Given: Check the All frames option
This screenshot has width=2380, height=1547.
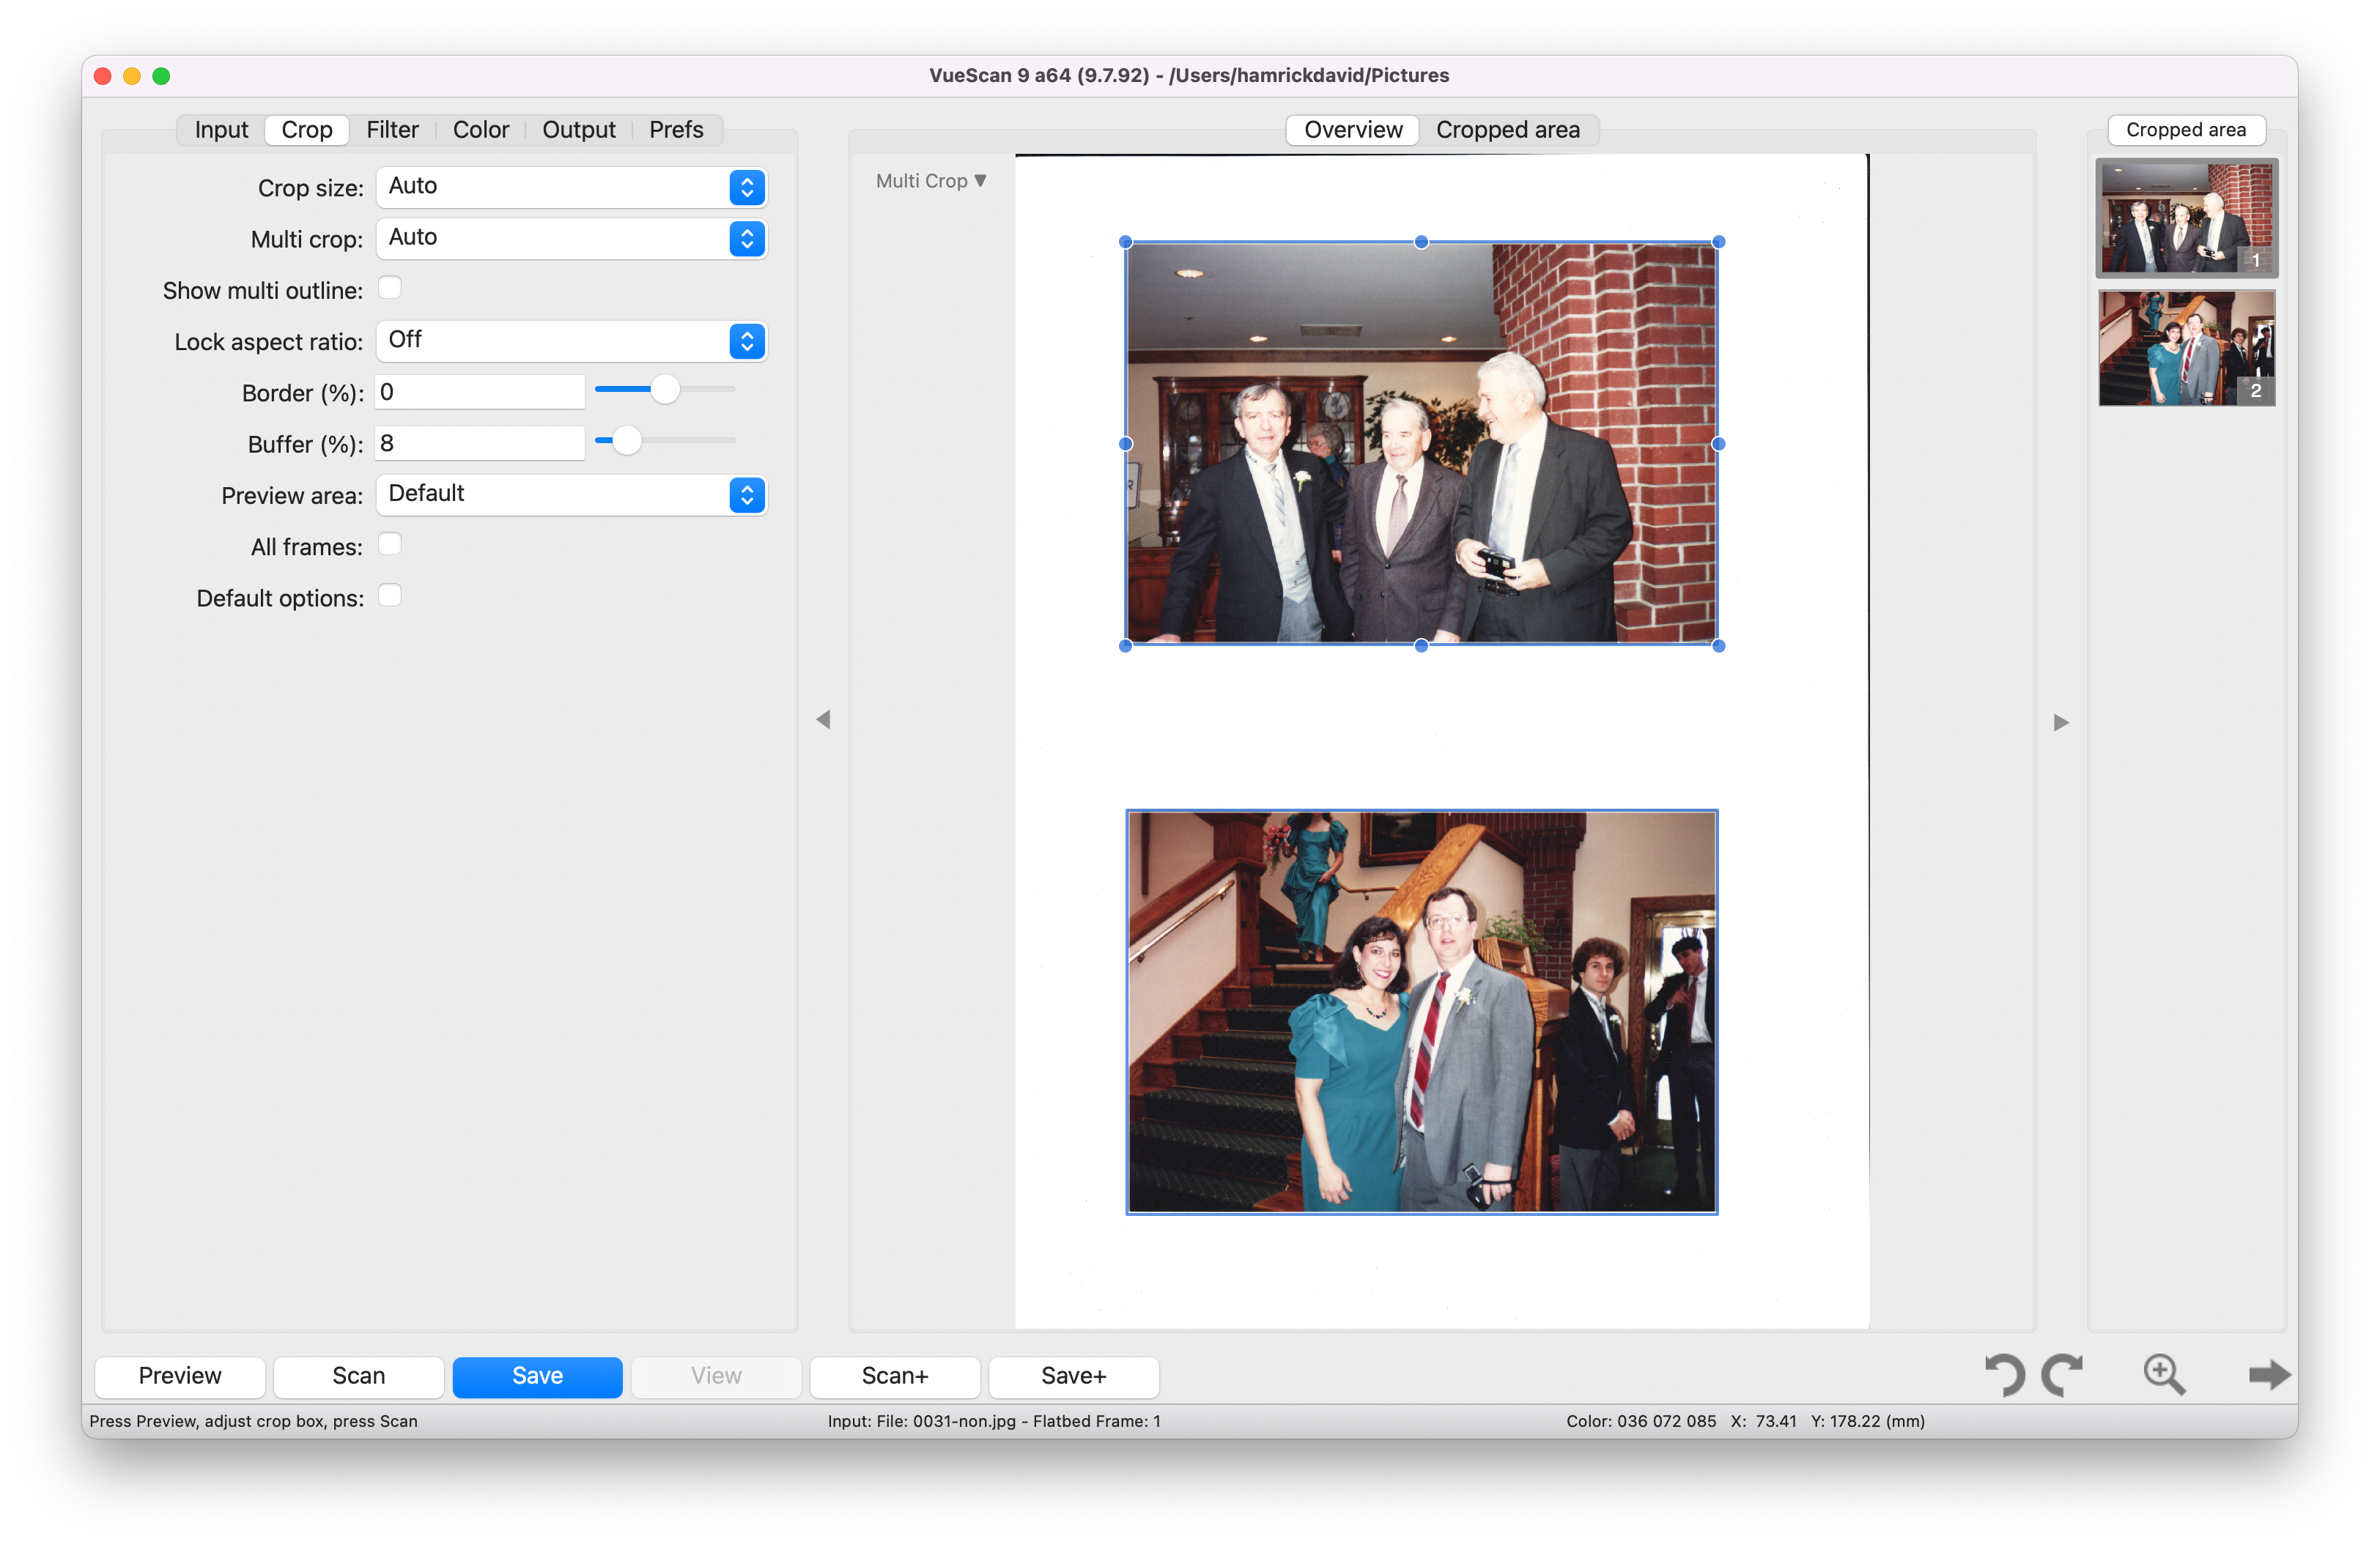Looking at the screenshot, I should coord(390,544).
